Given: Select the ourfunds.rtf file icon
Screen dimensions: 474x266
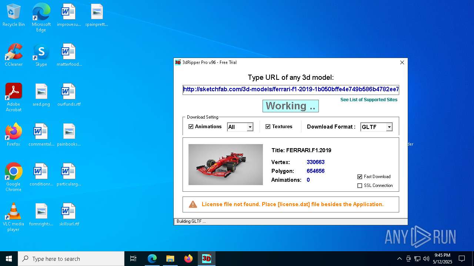Looking at the screenshot, I should pyautogui.click(x=69, y=95).
